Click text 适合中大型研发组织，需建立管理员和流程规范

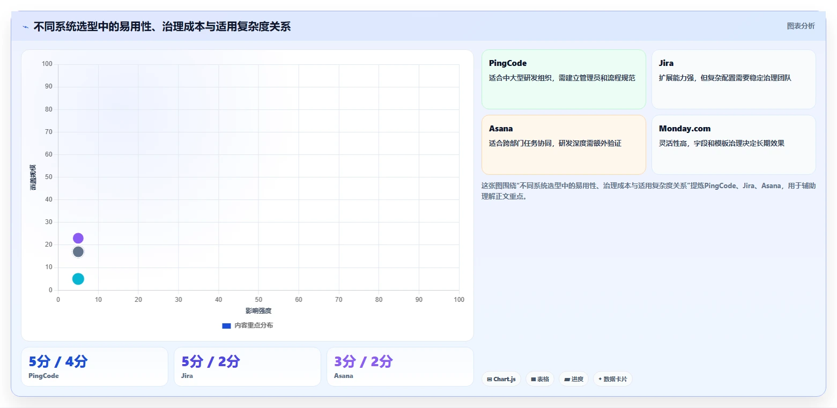pyautogui.click(x=562, y=78)
